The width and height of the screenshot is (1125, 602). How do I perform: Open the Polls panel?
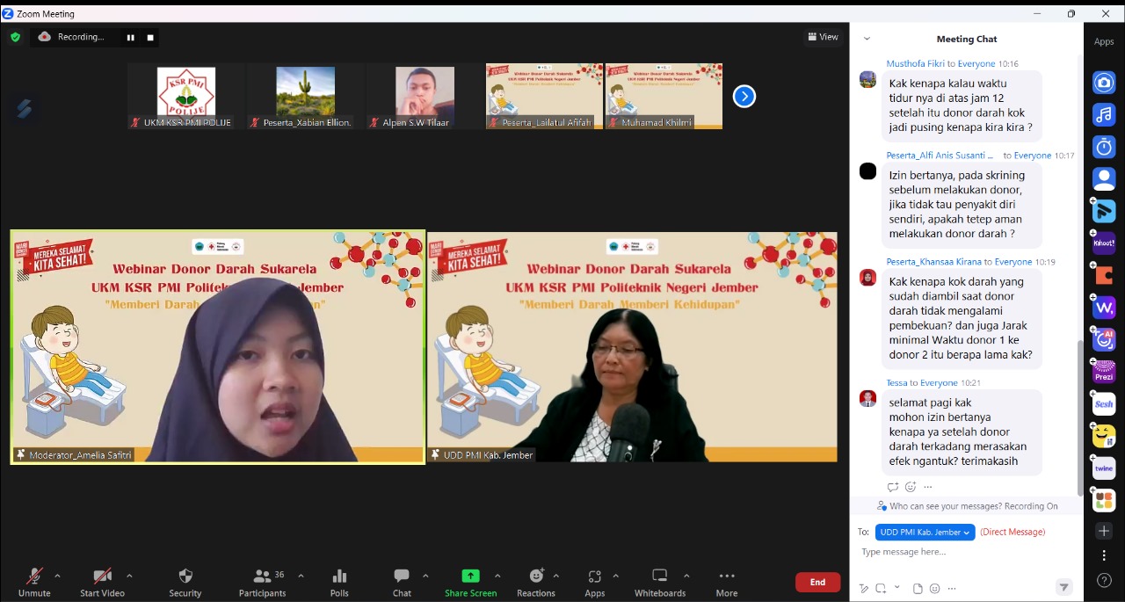pyautogui.click(x=338, y=581)
